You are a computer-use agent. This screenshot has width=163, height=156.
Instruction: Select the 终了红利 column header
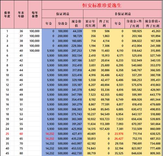click(104, 23)
